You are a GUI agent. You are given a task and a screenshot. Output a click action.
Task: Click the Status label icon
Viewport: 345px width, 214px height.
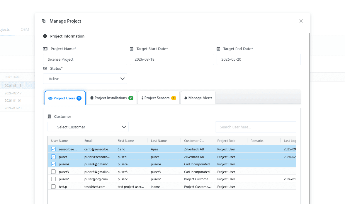45,68
